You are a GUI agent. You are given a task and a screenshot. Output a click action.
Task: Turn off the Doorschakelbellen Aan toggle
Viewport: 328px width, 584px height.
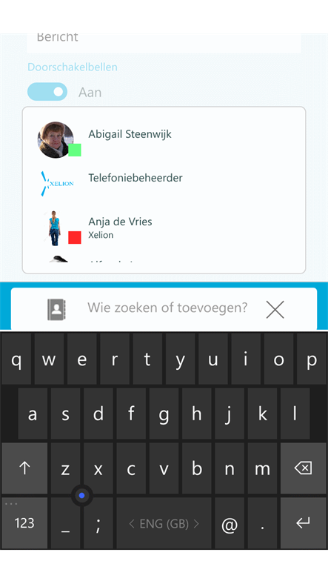point(47,92)
